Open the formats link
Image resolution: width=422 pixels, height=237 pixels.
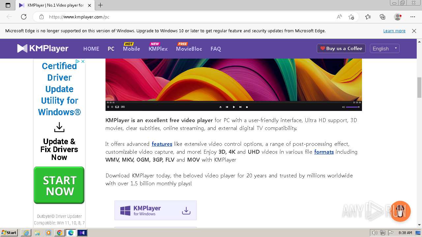coord(324,152)
